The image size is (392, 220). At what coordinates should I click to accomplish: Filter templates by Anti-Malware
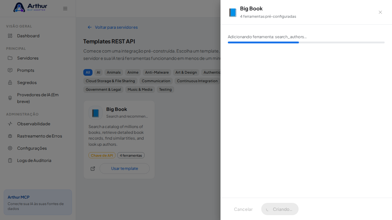[x=157, y=72]
